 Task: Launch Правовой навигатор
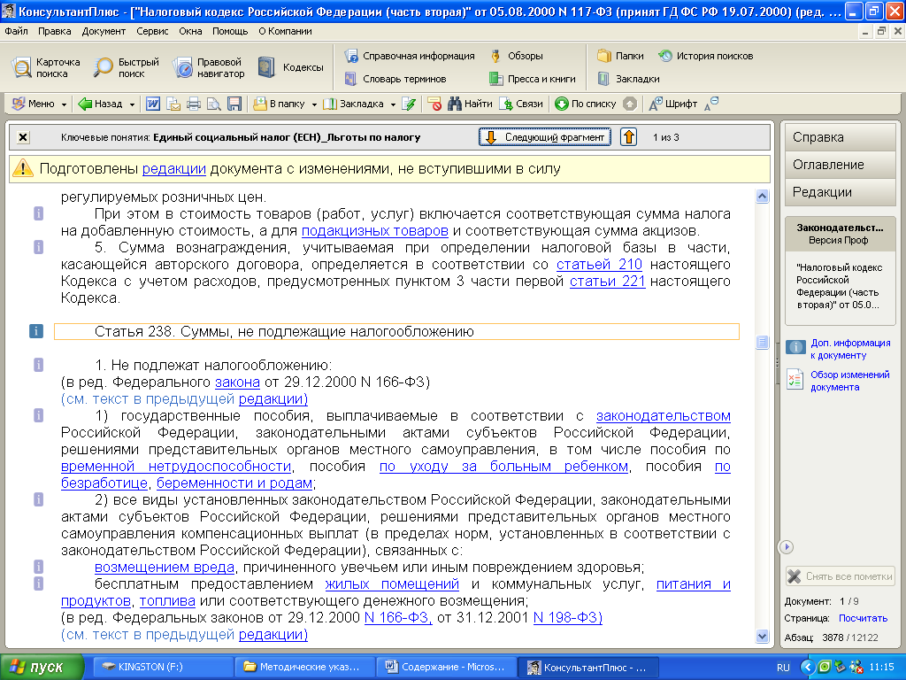[x=209, y=67]
